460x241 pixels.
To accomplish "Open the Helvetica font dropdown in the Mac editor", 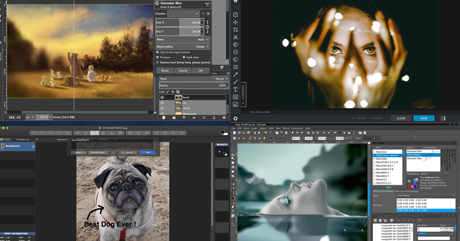I will tap(63, 139).
